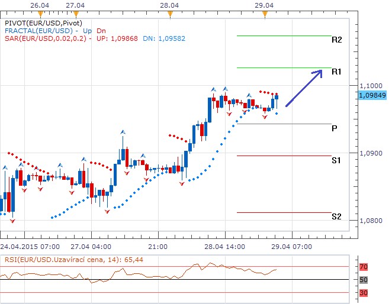Click the 27.04 date marker triangle

point(76,14)
